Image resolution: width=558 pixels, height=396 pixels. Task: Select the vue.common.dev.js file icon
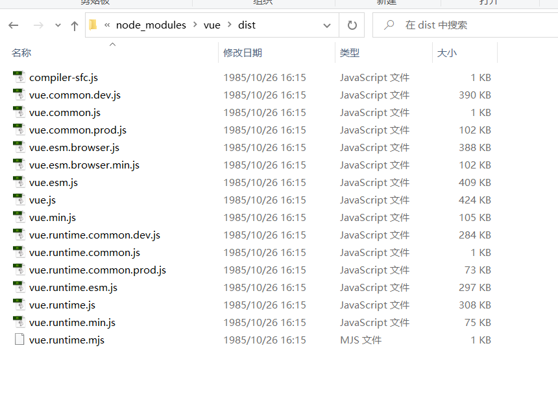point(19,95)
